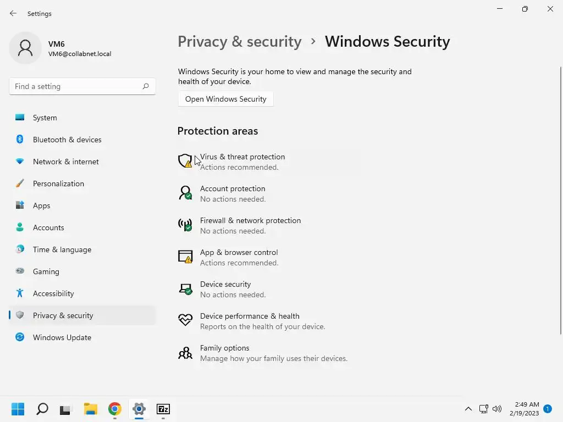Click the volume icon in system tray
The width and height of the screenshot is (563, 422).
click(x=497, y=409)
